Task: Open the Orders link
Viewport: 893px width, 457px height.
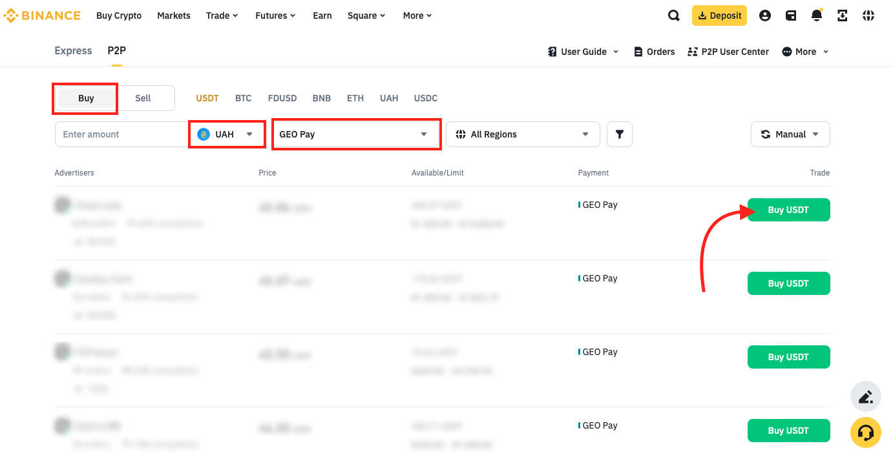Action: tap(655, 52)
